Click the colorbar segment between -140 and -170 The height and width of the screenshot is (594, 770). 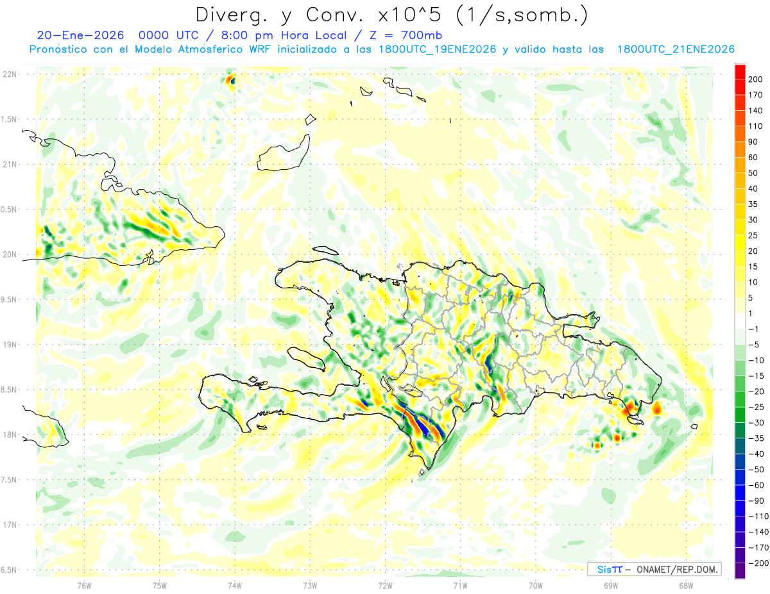(740, 540)
